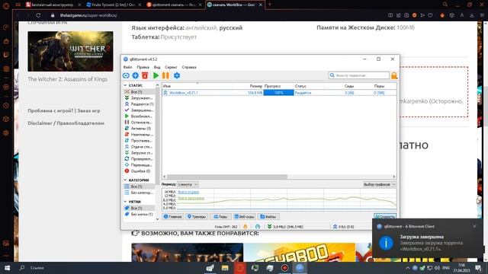Viewport: 488px width, 274px height.
Task: Click the upload speed status indicator
Action: point(344,227)
